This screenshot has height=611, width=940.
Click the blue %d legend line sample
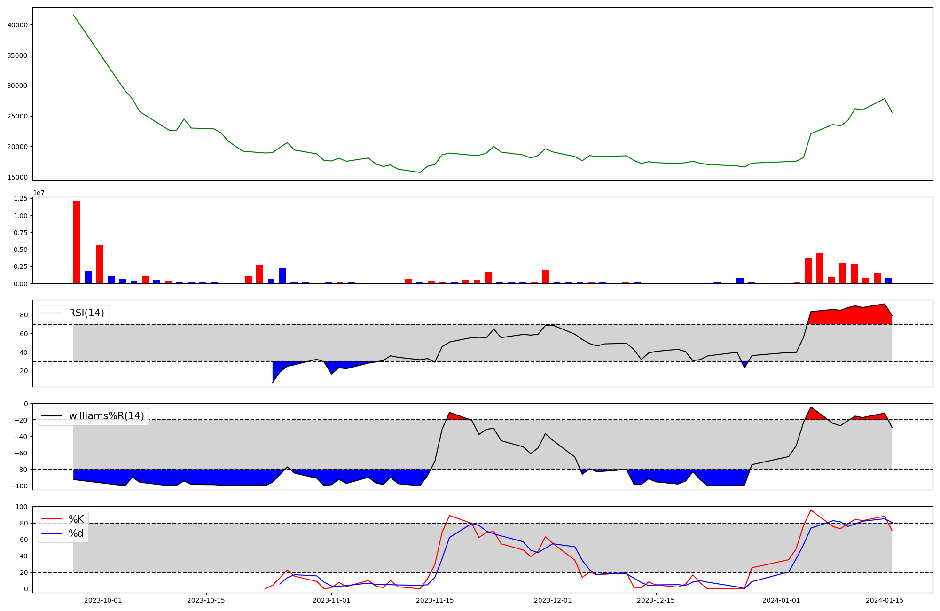coord(51,533)
